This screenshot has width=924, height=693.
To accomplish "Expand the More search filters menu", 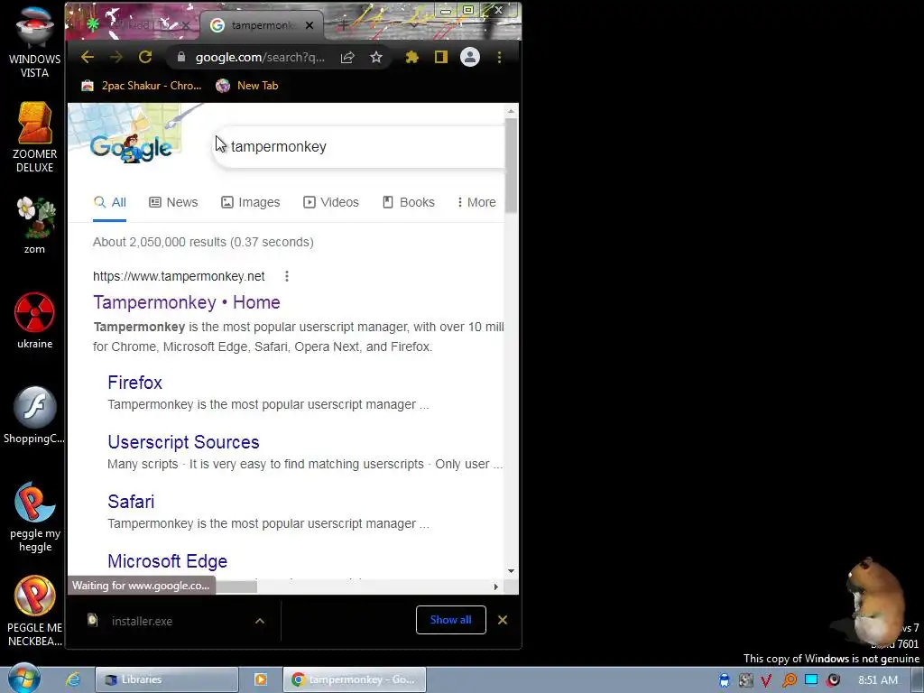I will coord(476,202).
